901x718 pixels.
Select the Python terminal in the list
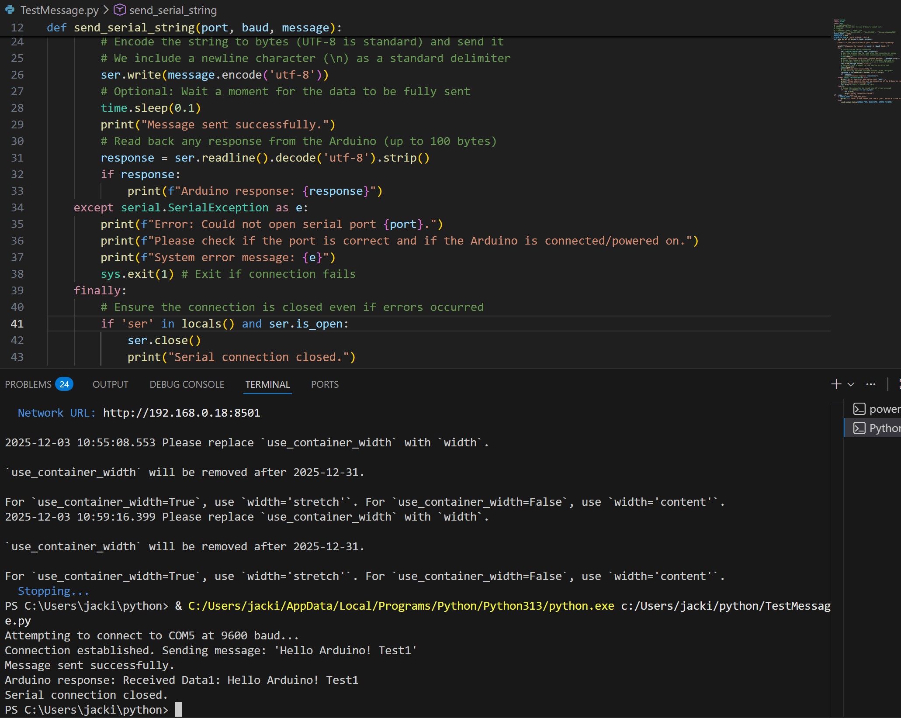pos(876,428)
